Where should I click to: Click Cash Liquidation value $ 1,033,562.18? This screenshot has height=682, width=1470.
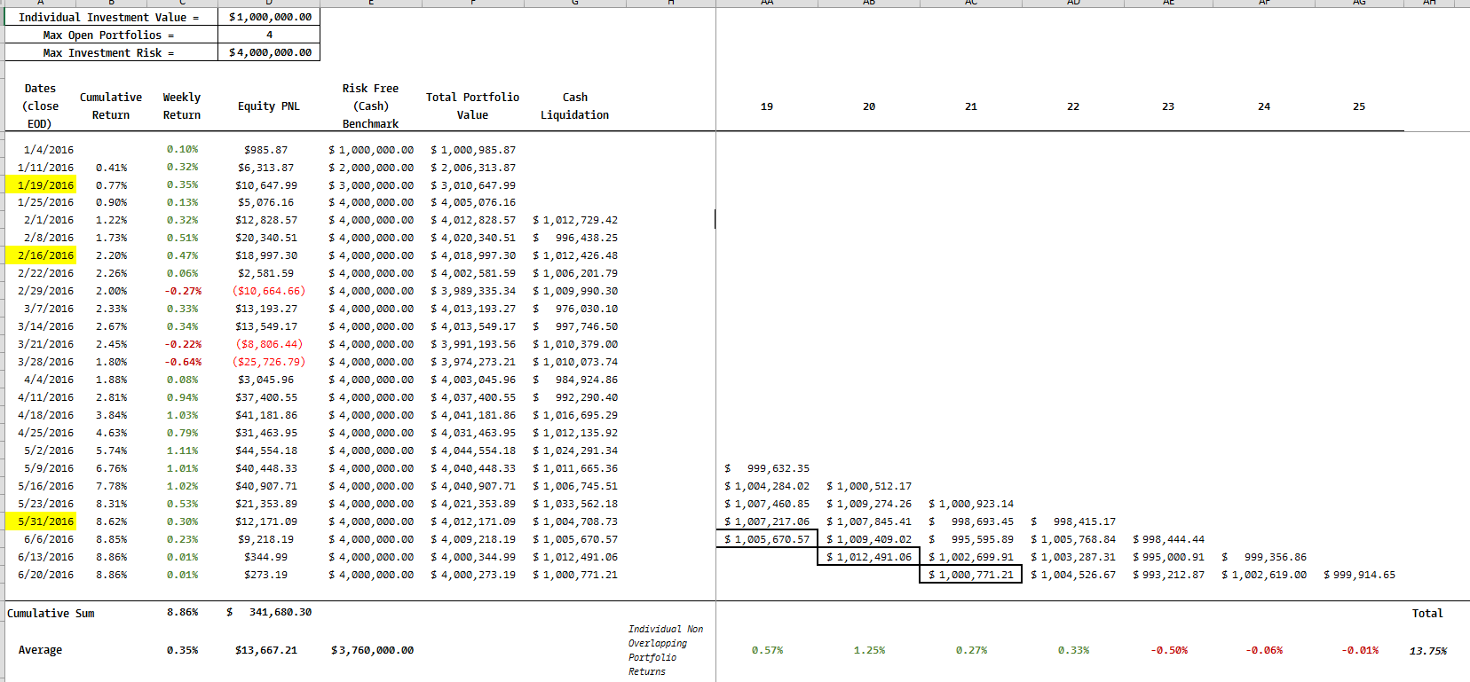pyautogui.click(x=575, y=504)
